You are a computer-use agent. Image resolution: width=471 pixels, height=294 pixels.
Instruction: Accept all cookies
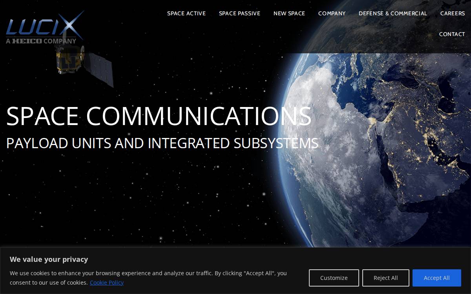437,278
